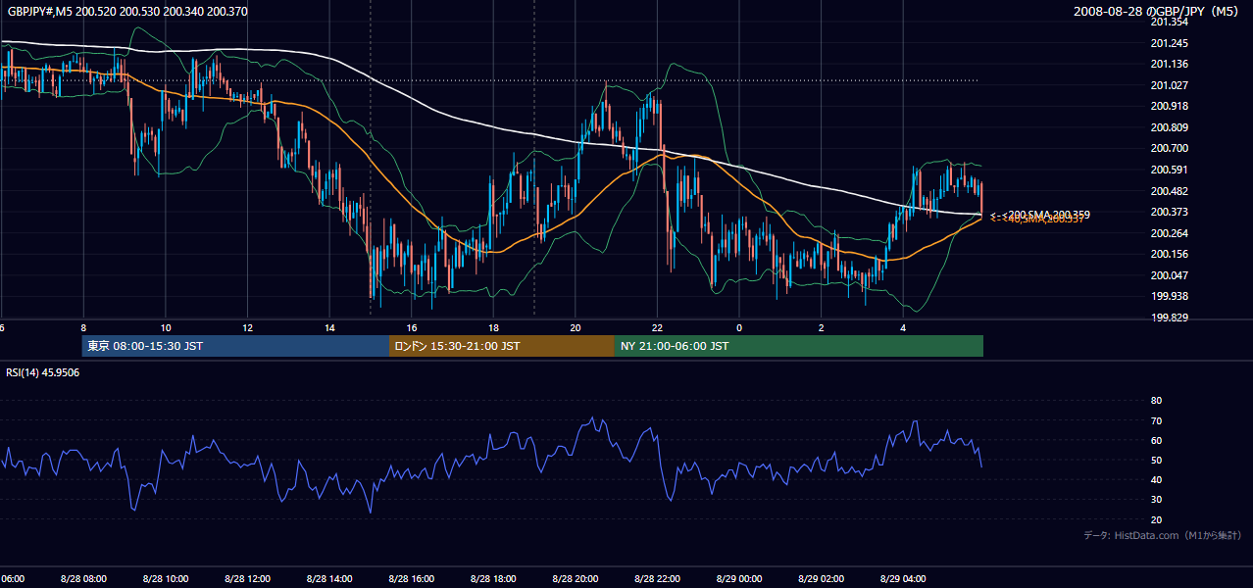
Task: Click price axis label 200.482
Action: pyautogui.click(x=1169, y=191)
